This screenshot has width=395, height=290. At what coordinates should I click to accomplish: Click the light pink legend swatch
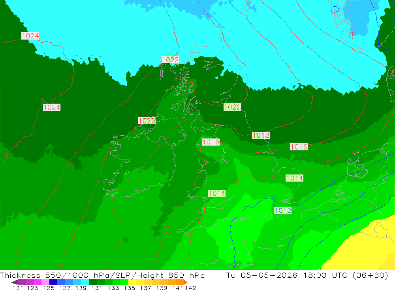click(45, 282)
